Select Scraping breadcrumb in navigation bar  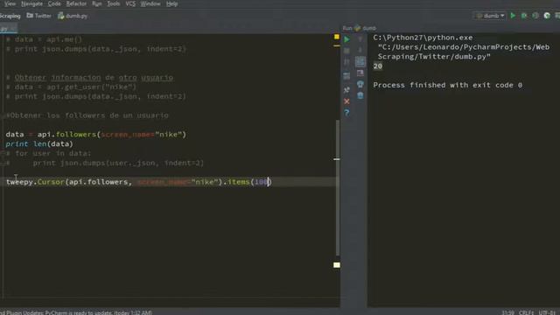click(10, 16)
